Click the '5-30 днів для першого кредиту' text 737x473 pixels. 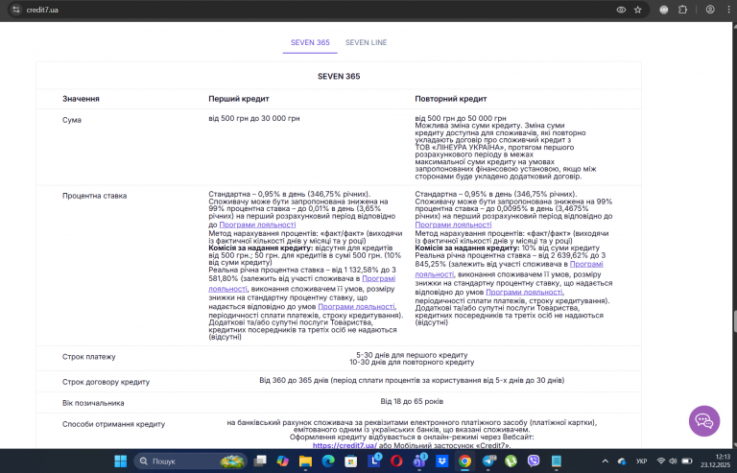[x=412, y=355]
